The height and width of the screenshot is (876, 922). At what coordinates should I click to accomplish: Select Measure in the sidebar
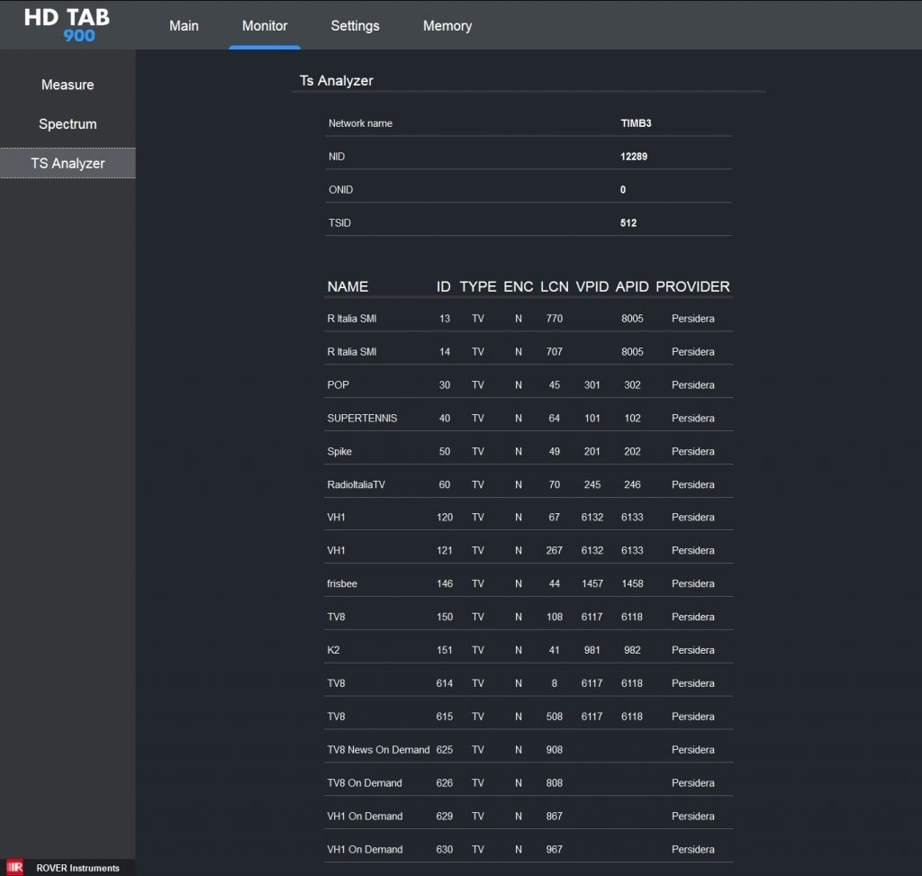pyautogui.click(x=68, y=85)
